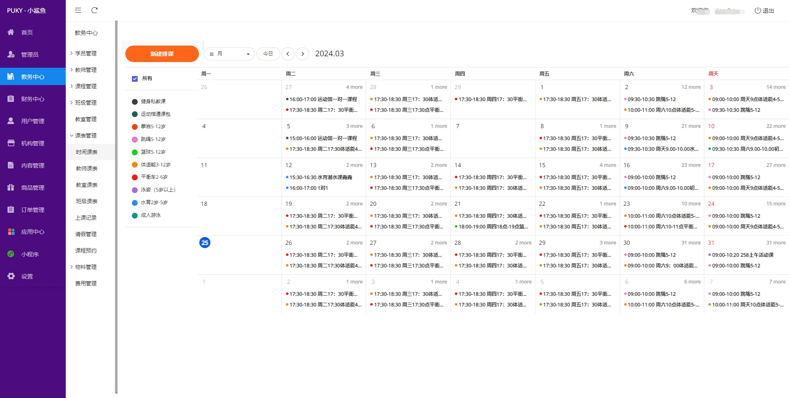Click the 新建排课 button
The height and width of the screenshot is (398, 789).
[x=162, y=54]
